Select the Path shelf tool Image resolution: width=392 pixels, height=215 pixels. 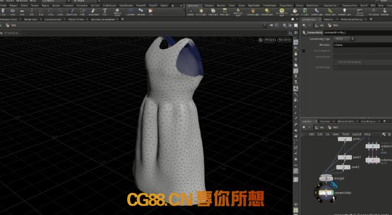(83, 12)
